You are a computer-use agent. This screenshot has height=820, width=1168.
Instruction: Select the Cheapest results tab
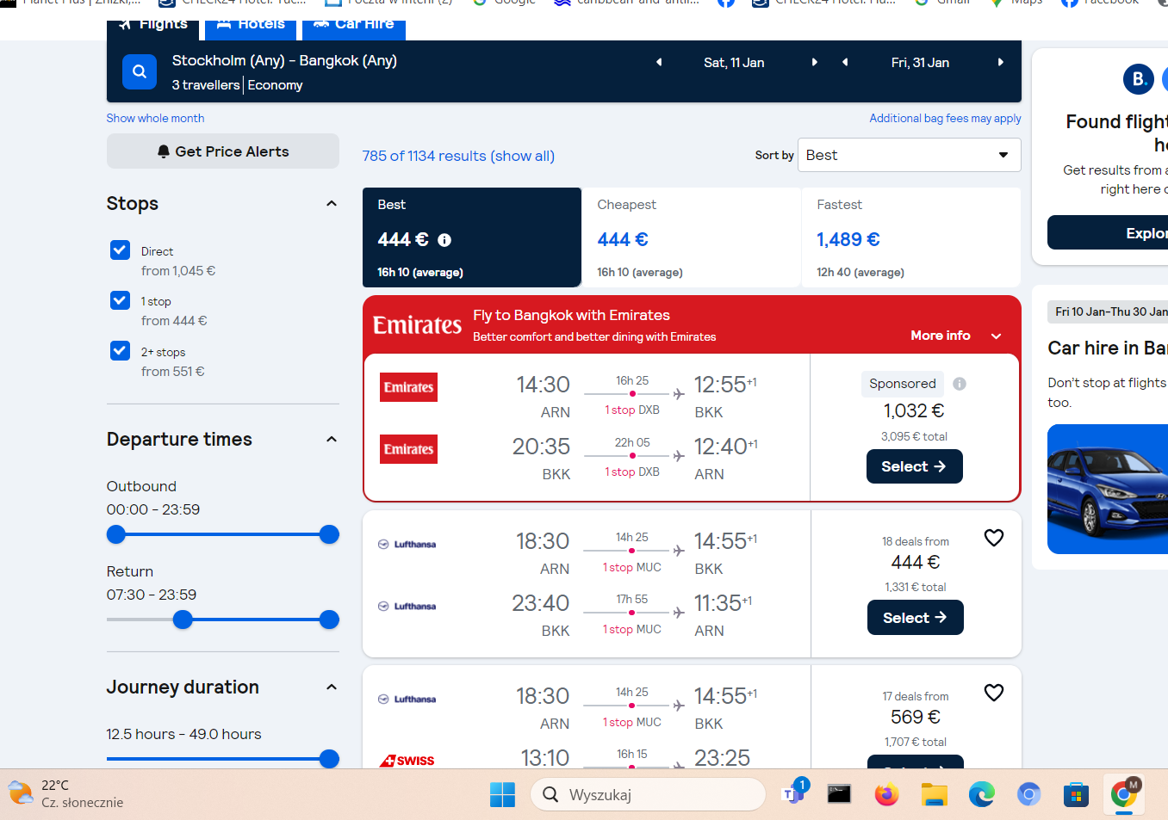pos(692,237)
